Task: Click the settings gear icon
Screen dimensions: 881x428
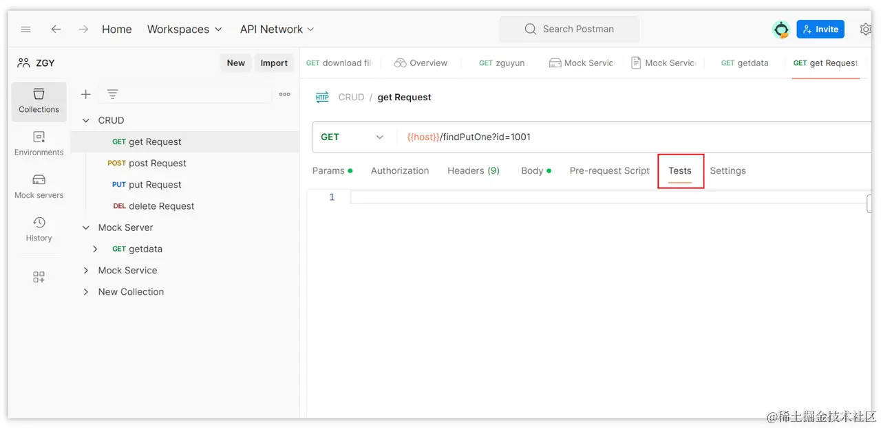Action: [x=866, y=29]
